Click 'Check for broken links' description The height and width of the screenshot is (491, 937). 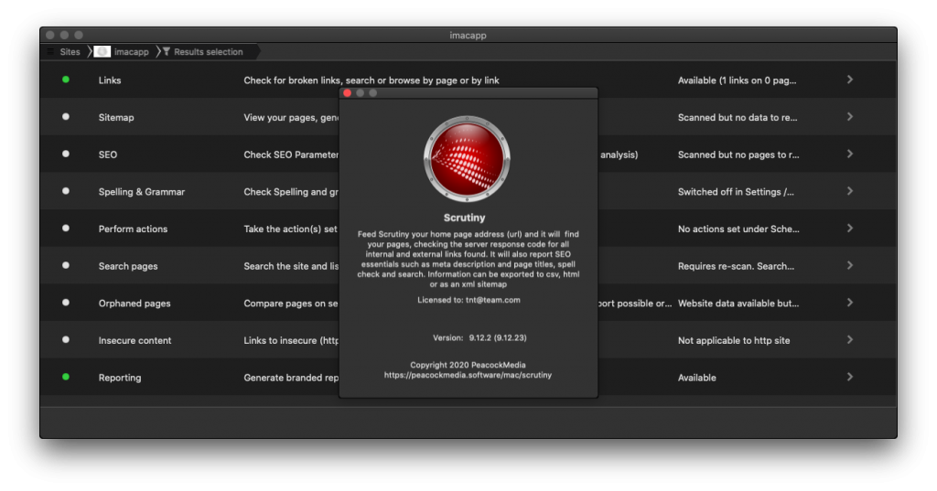372,80
